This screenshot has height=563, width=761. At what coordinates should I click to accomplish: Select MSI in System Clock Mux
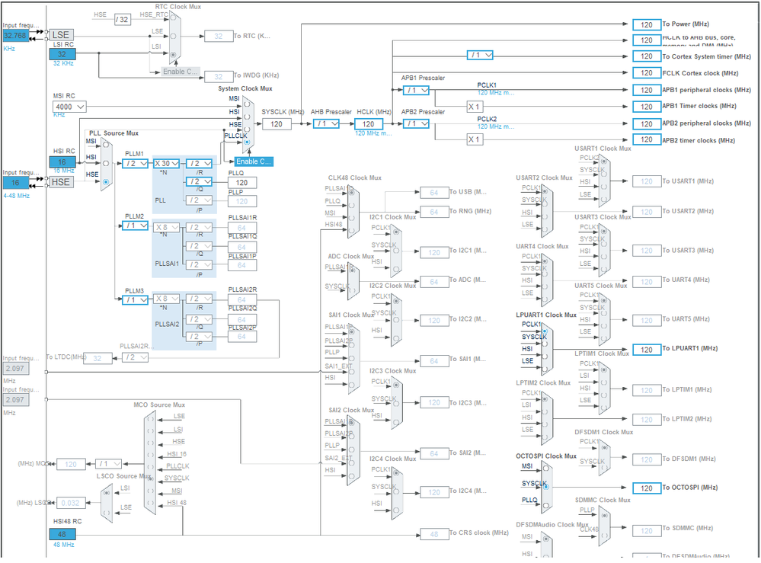247,104
